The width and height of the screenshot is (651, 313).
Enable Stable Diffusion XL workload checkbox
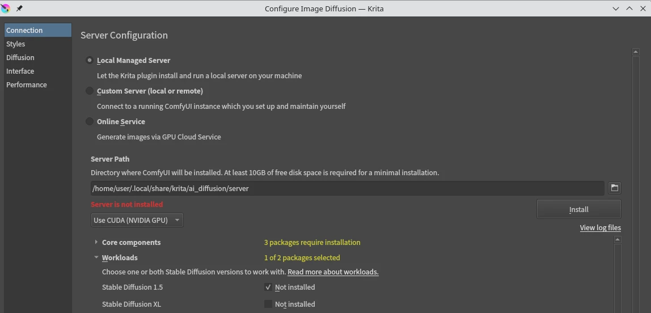268,304
